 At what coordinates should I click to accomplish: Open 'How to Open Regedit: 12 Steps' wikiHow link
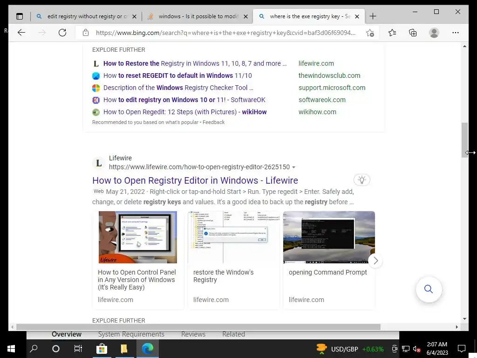point(185,112)
